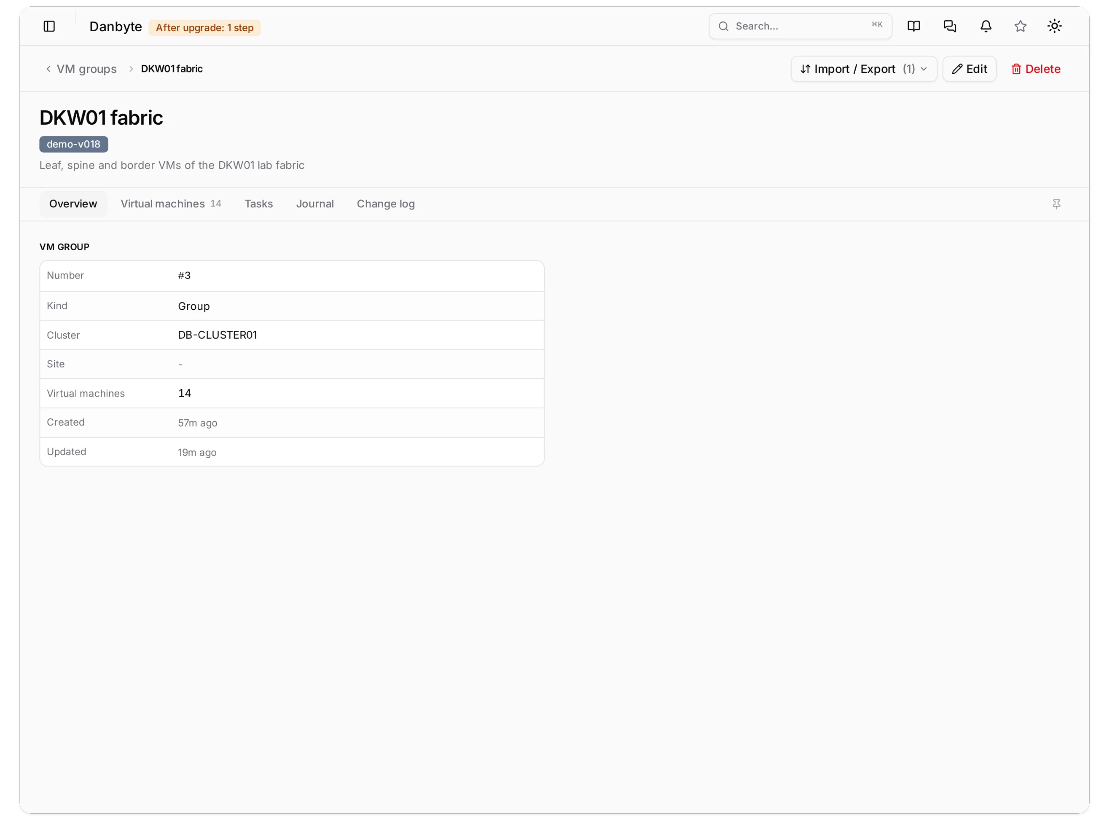This screenshot has height=820, width=1096.
Task: Click the VM GROUP section heading
Action: (64, 247)
